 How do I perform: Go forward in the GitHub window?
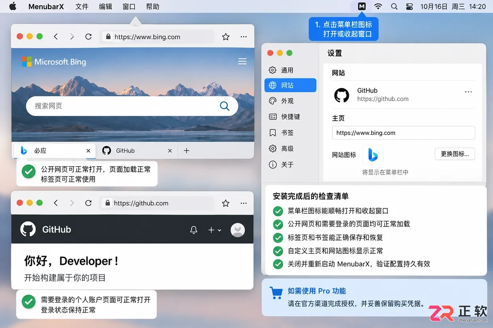[72, 203]
